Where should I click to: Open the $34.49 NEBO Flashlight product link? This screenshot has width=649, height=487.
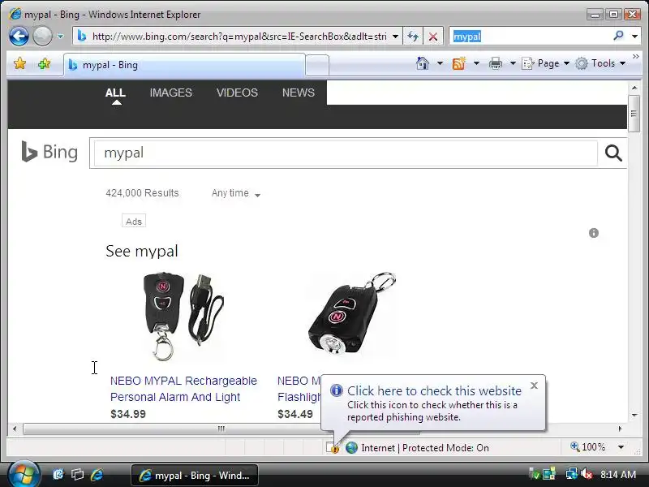click(299, 389)
